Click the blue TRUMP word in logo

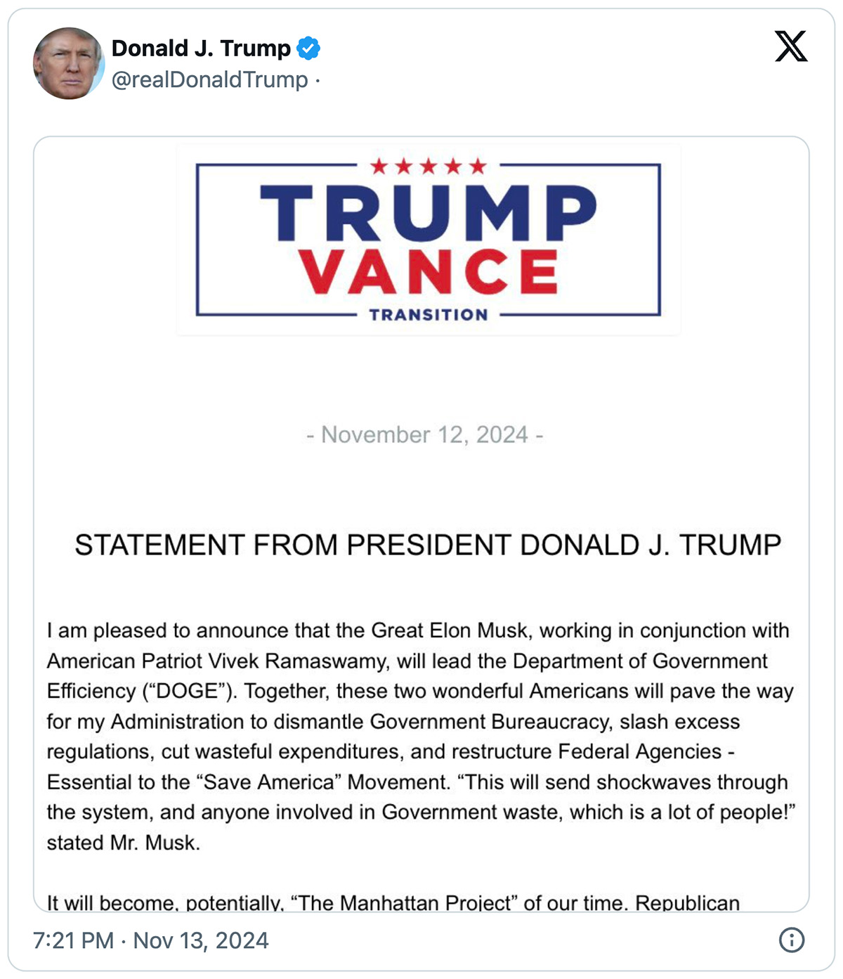[429, 212]
